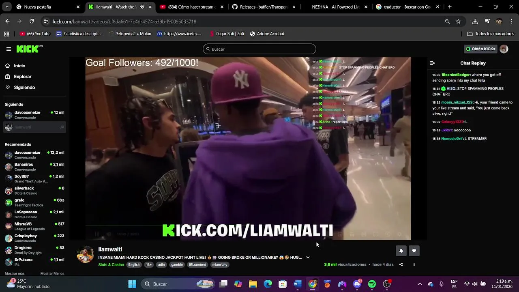Mute the liamwalti tab audio icon
Image resolution: width=519 pixels, height=292 pixels.
tap(142, 7)
